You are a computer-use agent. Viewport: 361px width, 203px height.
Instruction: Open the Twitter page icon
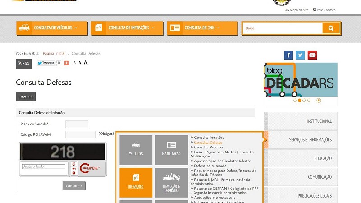point(300,55)
